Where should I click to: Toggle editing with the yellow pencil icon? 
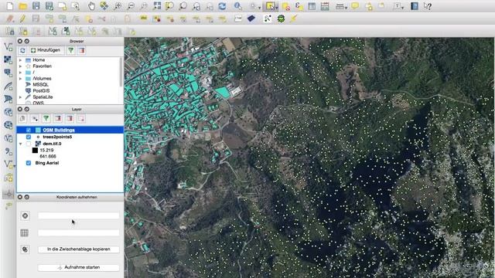(x=22, y=19)
